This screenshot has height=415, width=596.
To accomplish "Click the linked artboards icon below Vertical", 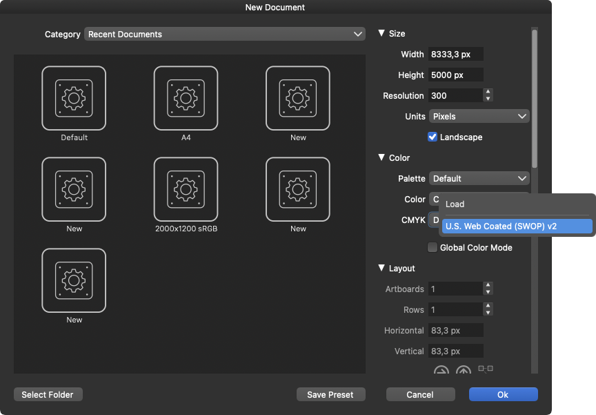I will click(x=486, y=369).
